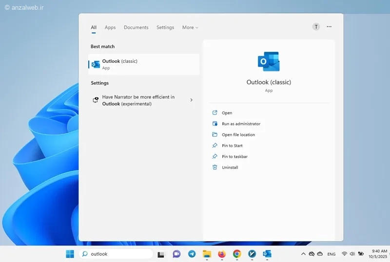
Task: Switch to the Documents search tab
Action: pos(136,28)
